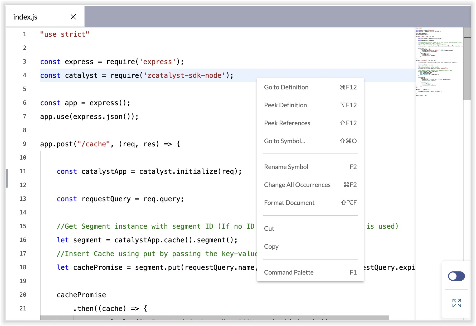Screen dimensions: 476x326
Task: Click cachePromise on line 20
Action: 81,295
